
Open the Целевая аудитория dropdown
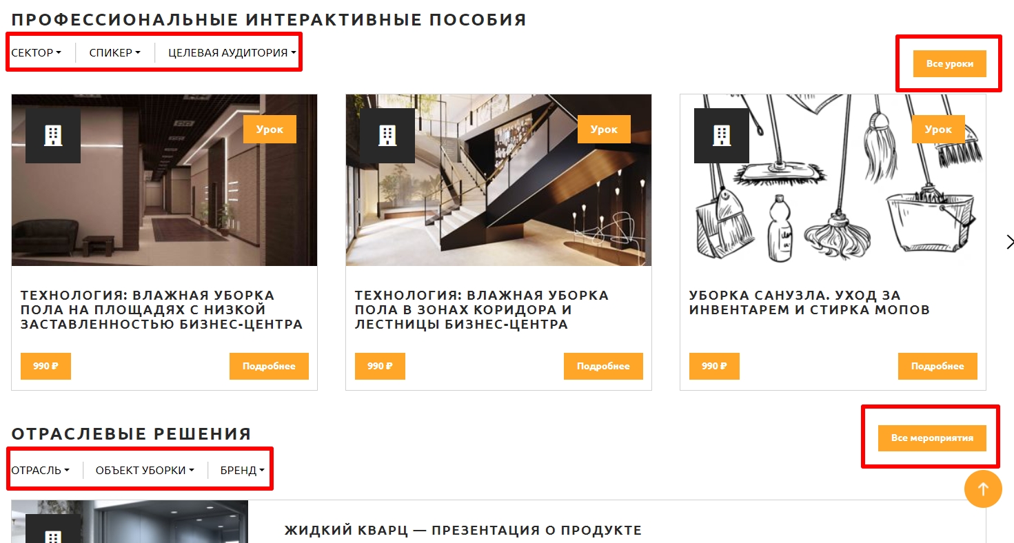pos(232,53)
